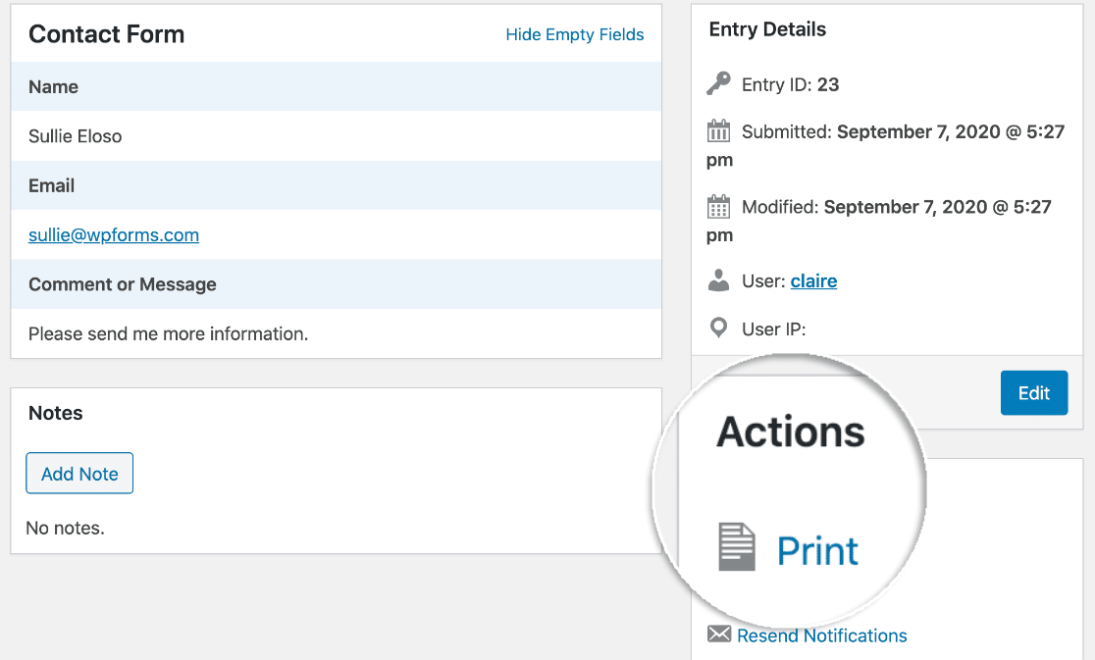1095x660 pixels.
Task: Click the Submitted date calendar icon
Action: (718, 130)
